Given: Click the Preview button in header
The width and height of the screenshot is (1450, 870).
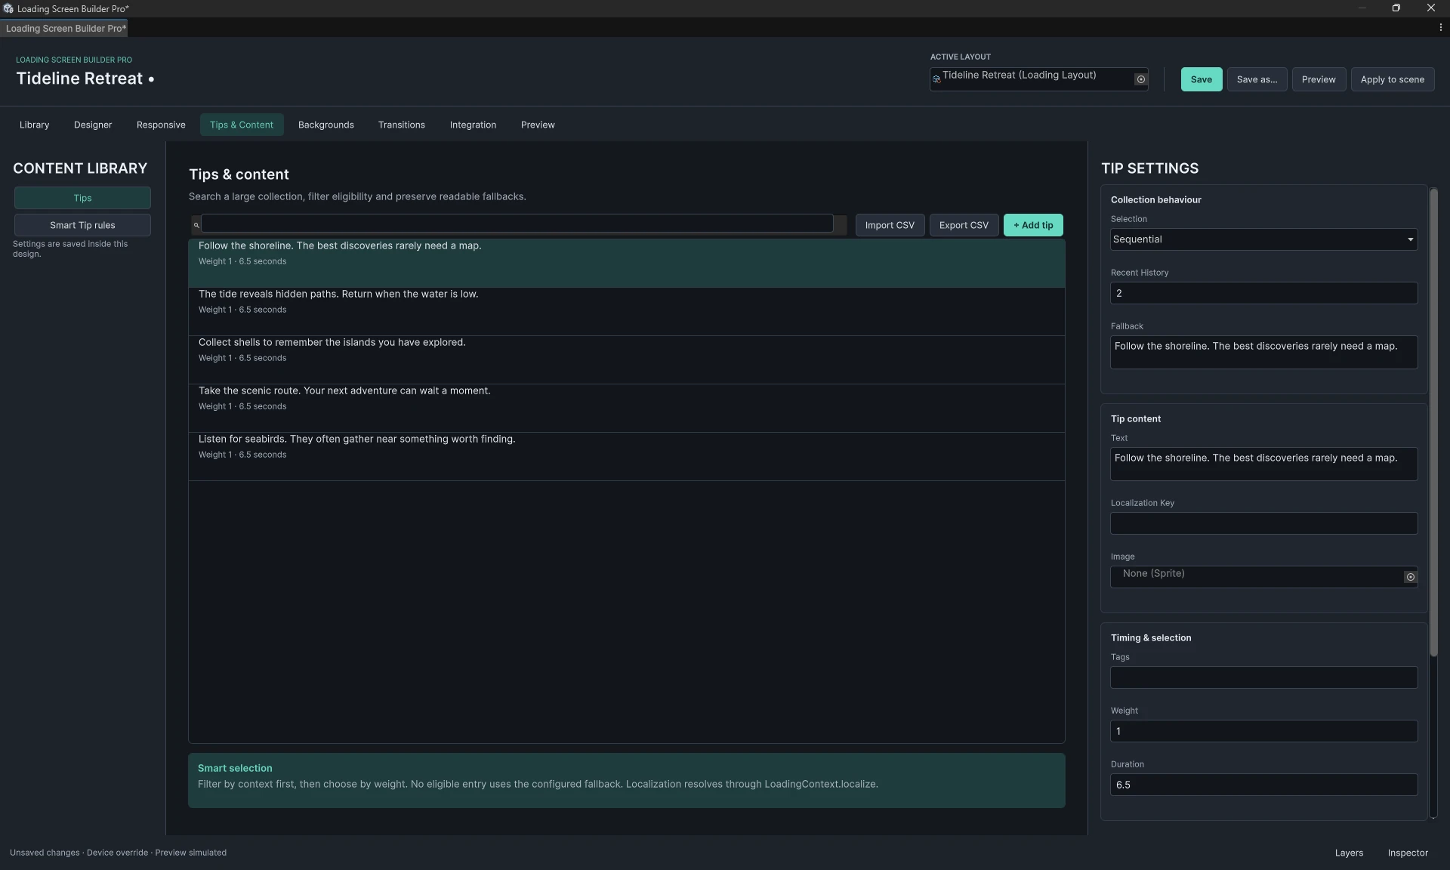Looking at the screenshot, I should 1319,79.
